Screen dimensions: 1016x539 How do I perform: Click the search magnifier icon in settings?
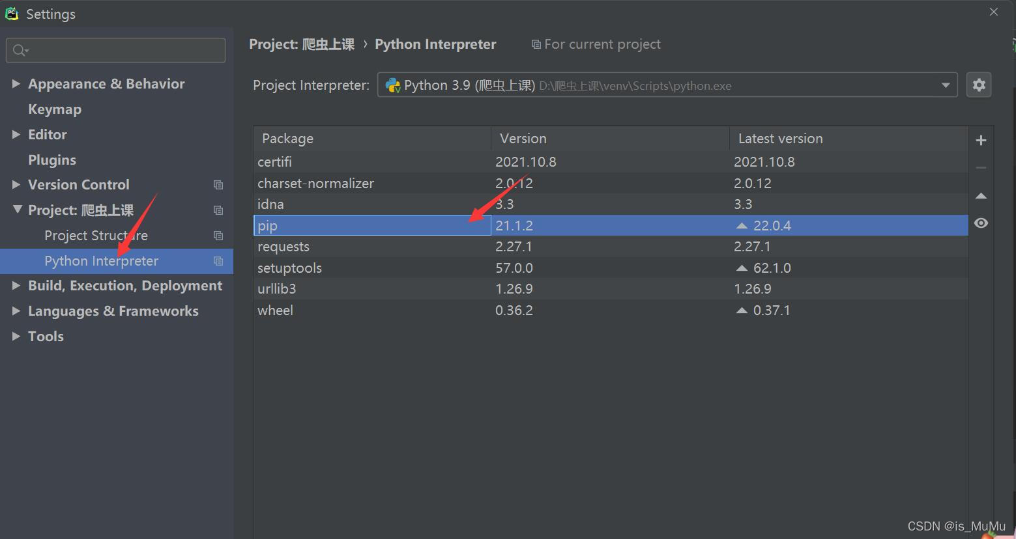coord(20,50)
